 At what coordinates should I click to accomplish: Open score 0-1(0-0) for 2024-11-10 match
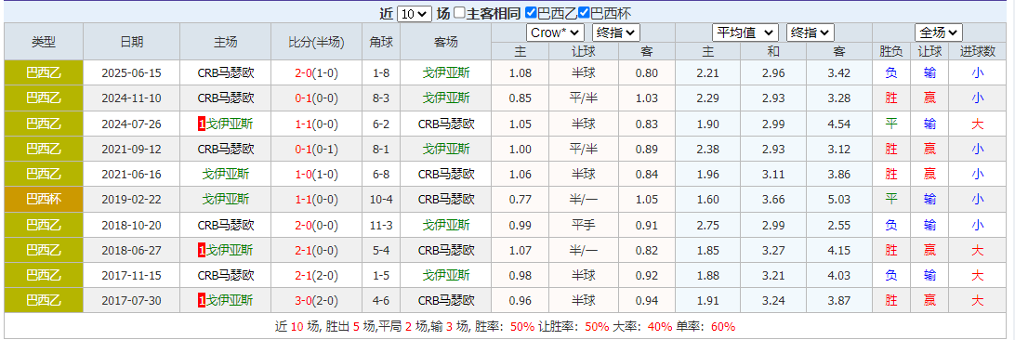316,98
